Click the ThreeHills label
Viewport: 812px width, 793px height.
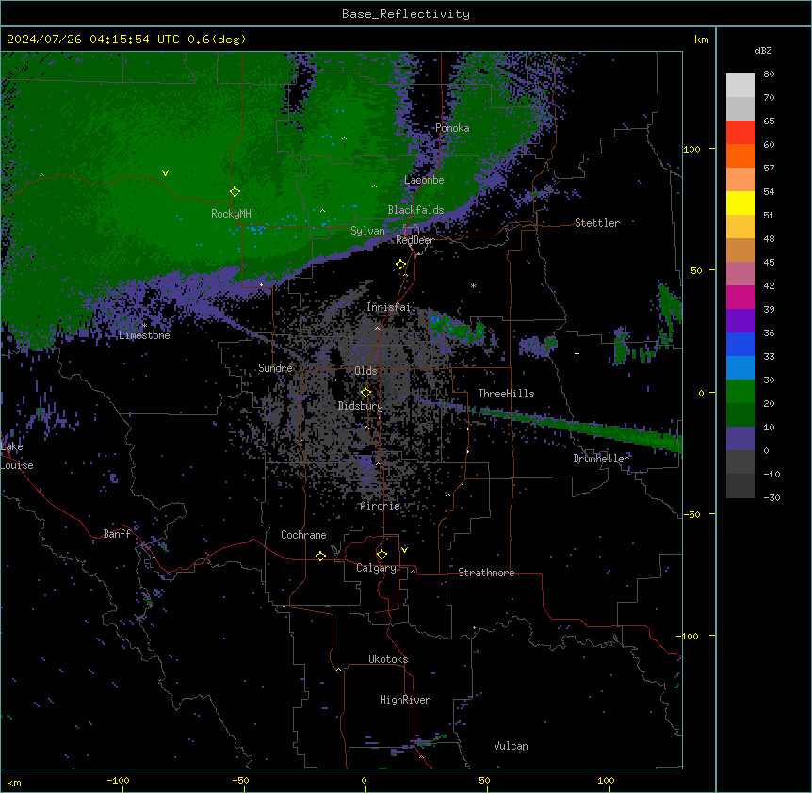(x=506, y=394)
